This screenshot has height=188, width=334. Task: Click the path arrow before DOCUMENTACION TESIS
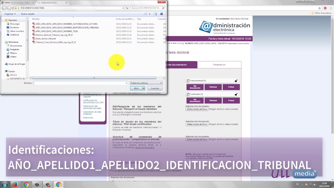(19, 8)
